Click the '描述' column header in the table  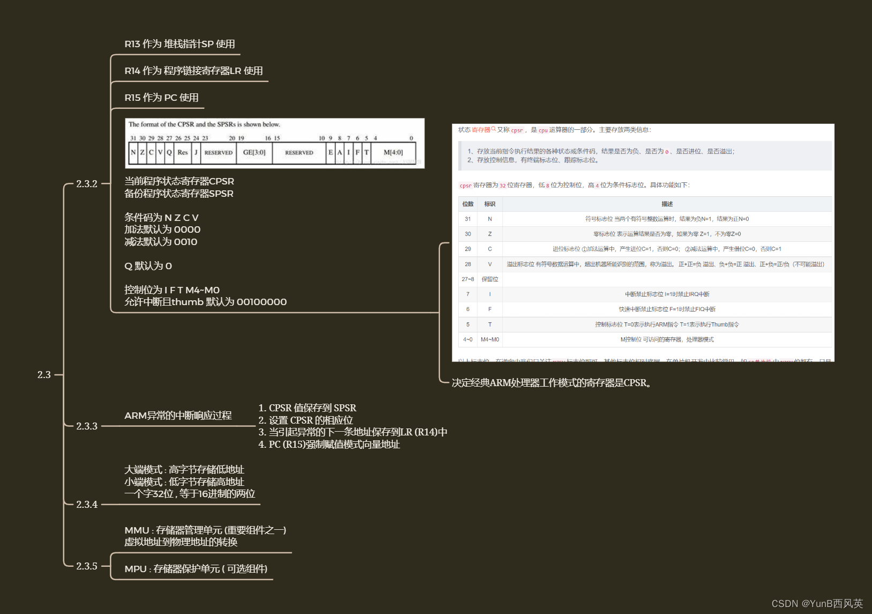pyautogui.click(x=667, y=204)
